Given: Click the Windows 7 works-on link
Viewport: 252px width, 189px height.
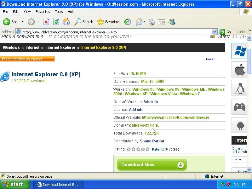Looking at the screenshot, I should point(190,94).
